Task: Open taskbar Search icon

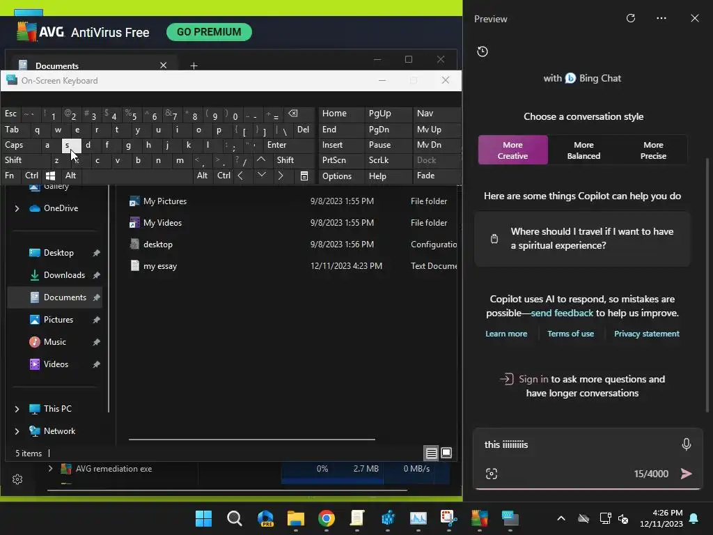Action: tap(234, 518)
